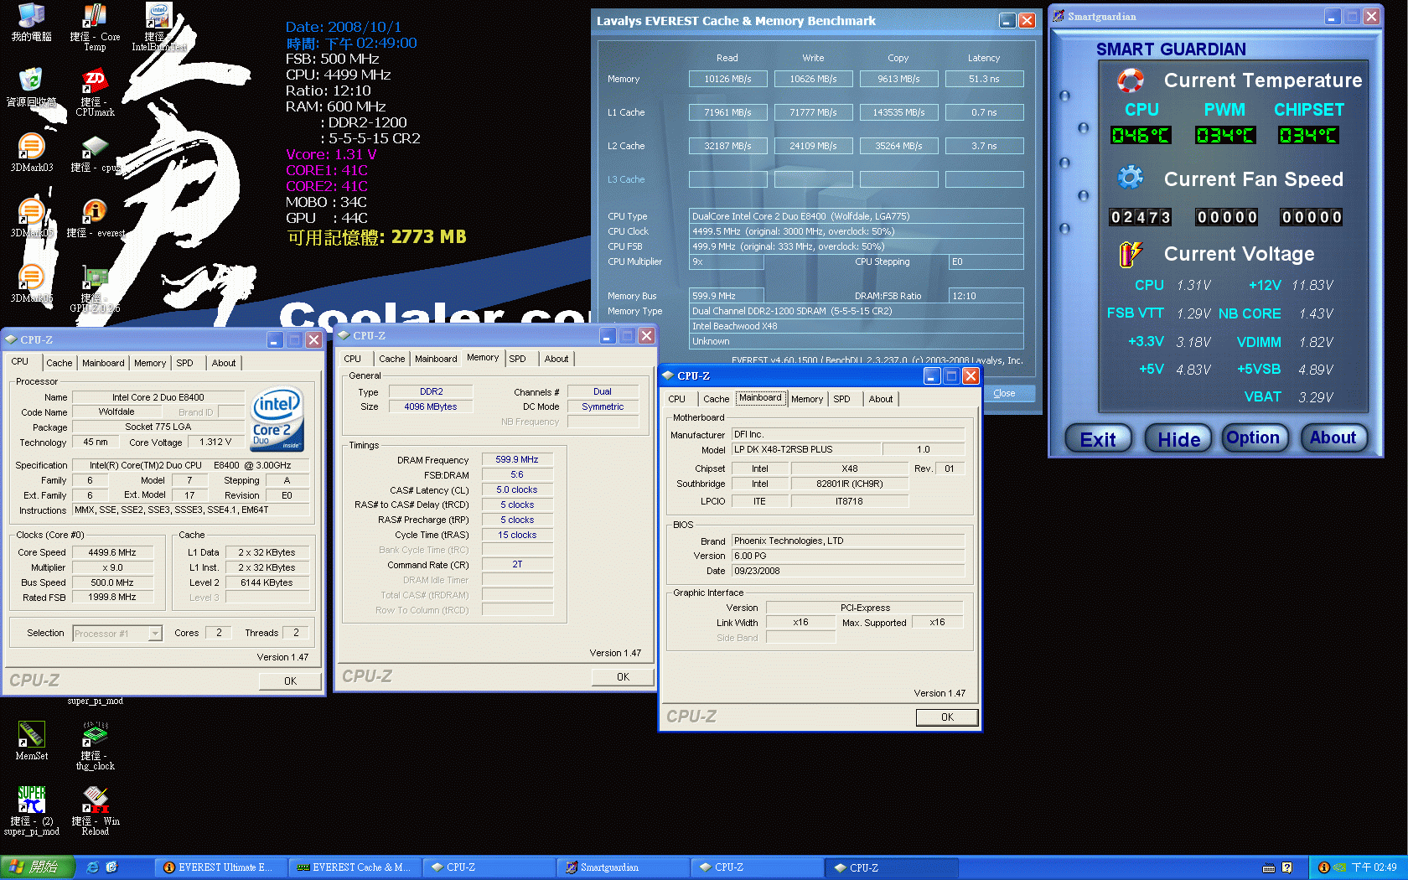Switch to Cache tab in left CPU-Z

(x=59, y=363)
